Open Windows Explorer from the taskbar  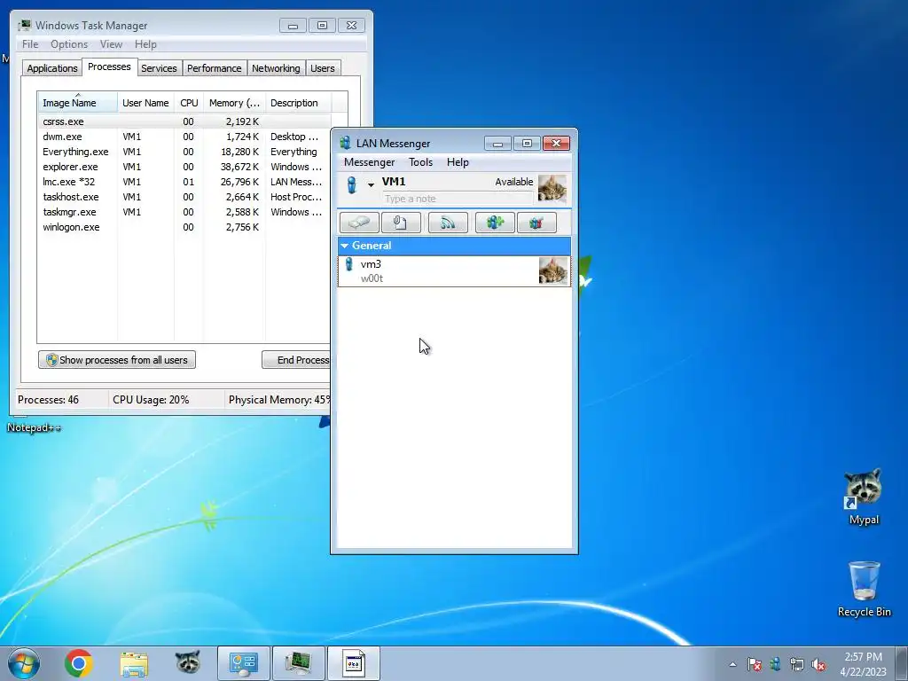(134, 663)
